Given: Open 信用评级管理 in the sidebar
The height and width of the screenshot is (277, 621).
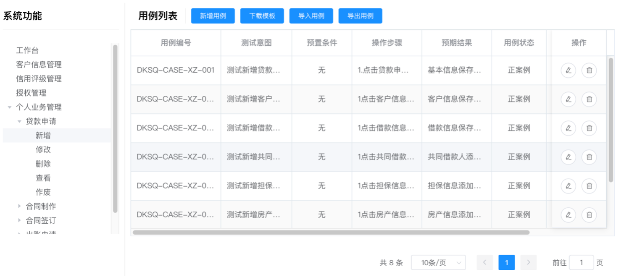Looking at the screenshot, I should (39, 79).
